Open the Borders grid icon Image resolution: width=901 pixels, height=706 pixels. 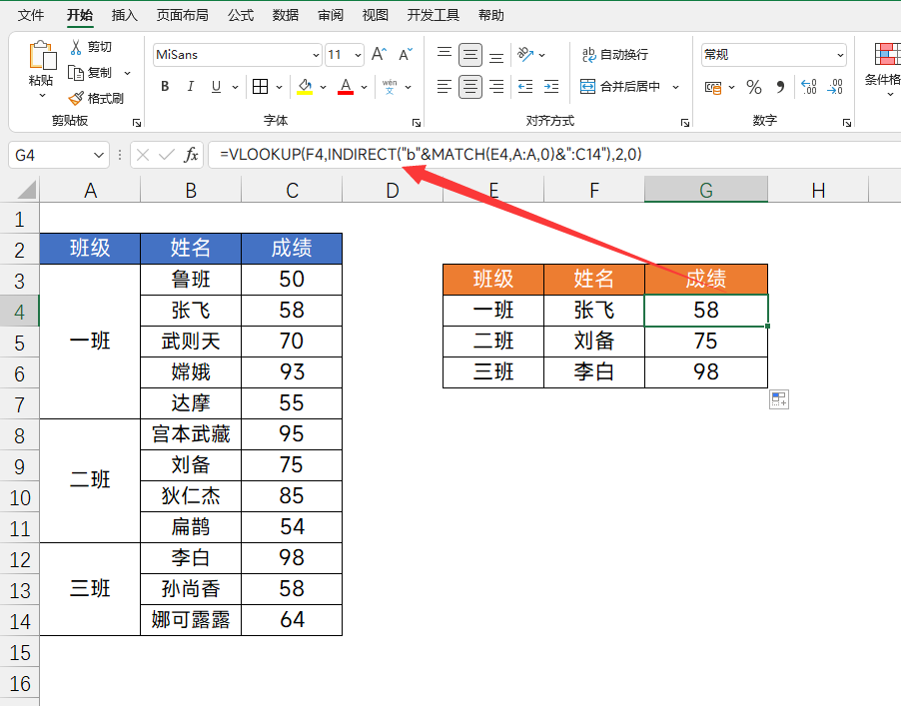point(261,87)
